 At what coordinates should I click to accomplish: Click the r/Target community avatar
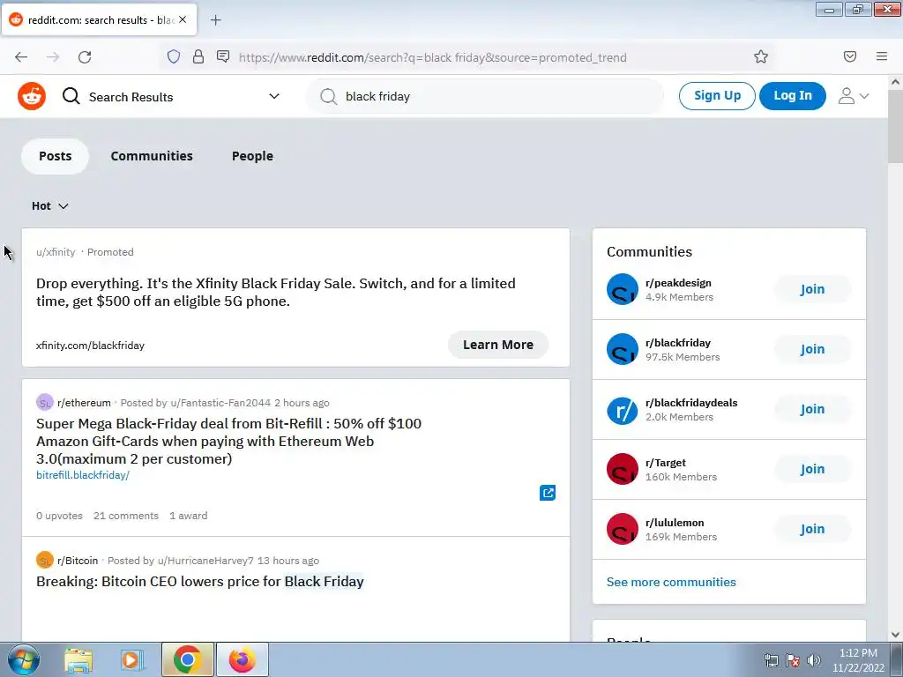point(623,469)
